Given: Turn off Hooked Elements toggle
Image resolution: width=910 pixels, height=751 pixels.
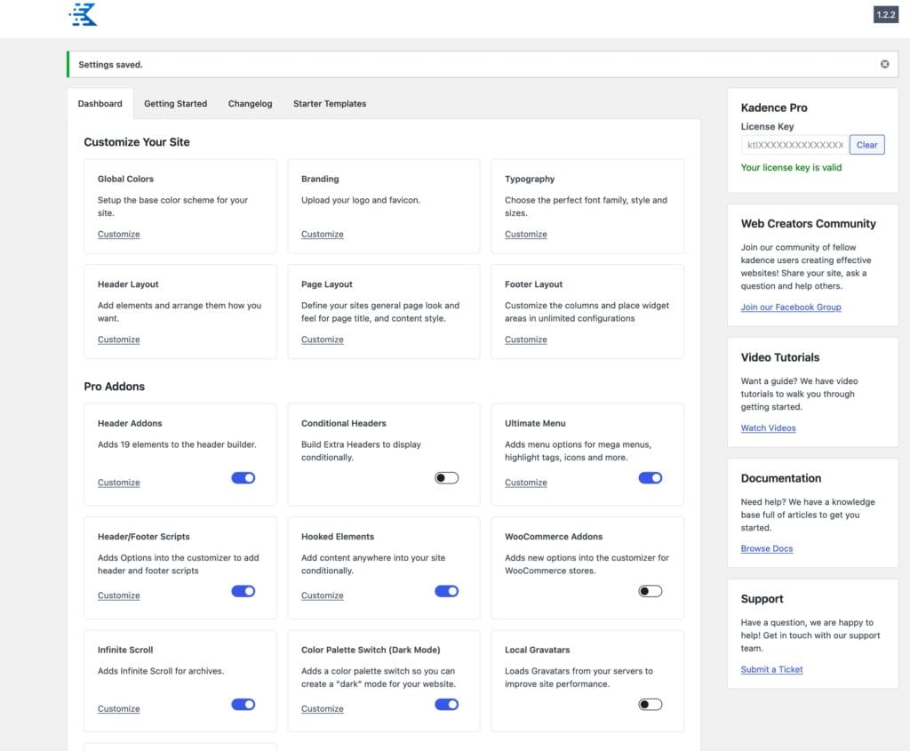Looking at the screenshot, I should click(446, 591).
